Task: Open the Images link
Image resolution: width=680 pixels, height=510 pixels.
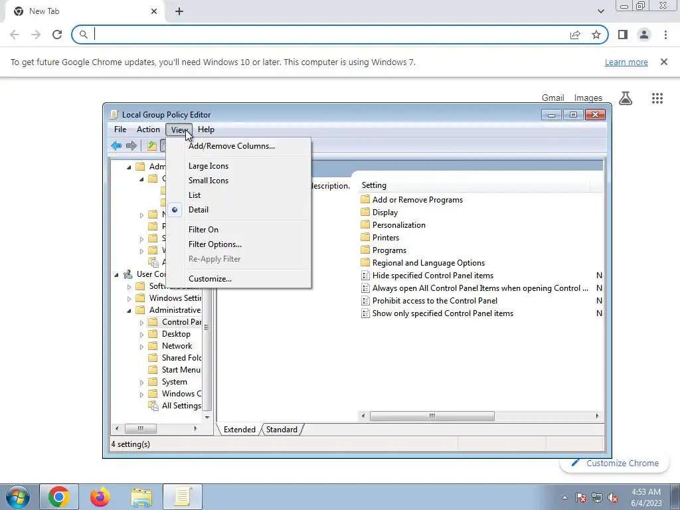Action: click(588, 98)
